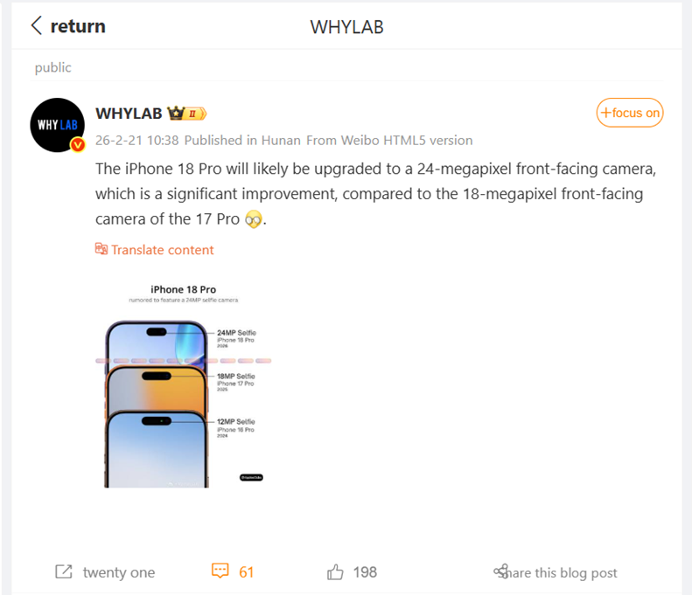Click the share nodes icon
Screen dimensions: 692x595
pos(501,571)
